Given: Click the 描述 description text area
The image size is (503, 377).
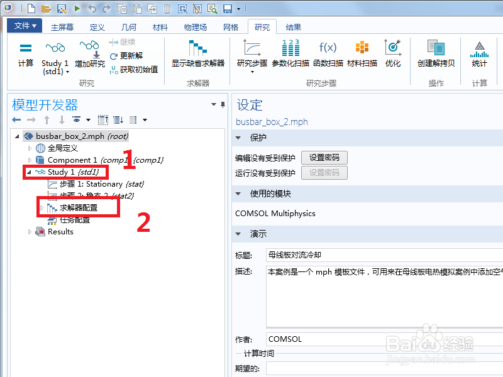Looking at the screenshot, I should point(384,297).
